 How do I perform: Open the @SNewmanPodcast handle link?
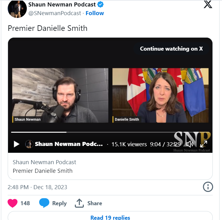pos(54,13)
